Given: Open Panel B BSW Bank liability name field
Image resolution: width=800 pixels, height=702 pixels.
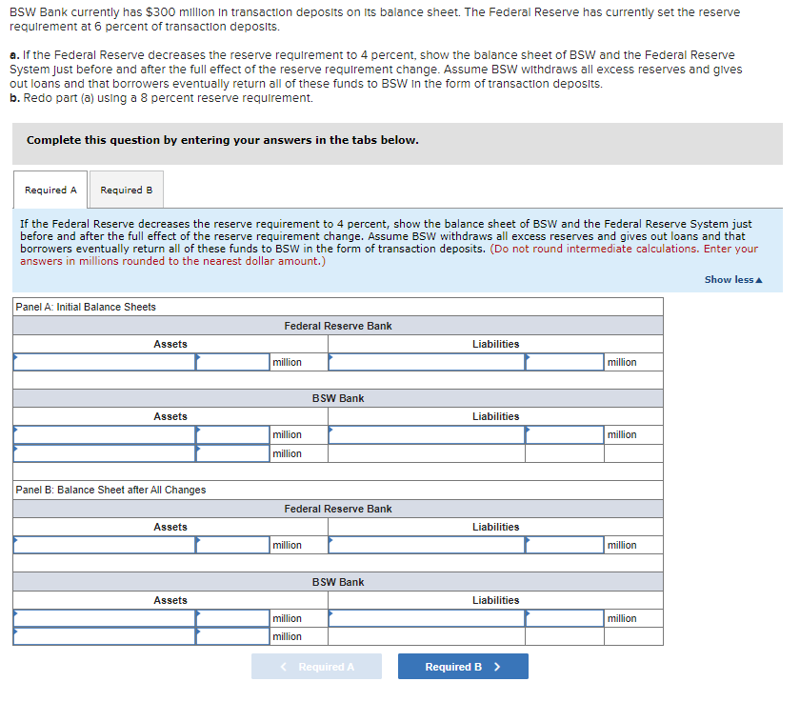Looking at the screenshot, I should coord(427,618).
